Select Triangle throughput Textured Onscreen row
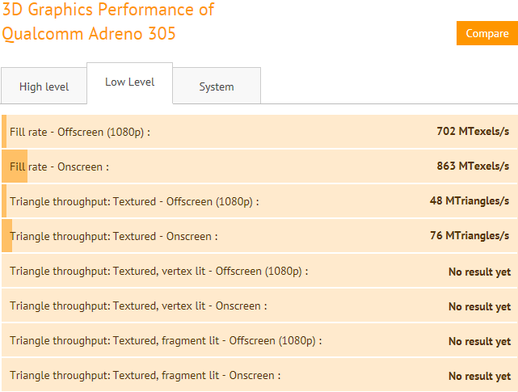 click(x=259, y=236)
